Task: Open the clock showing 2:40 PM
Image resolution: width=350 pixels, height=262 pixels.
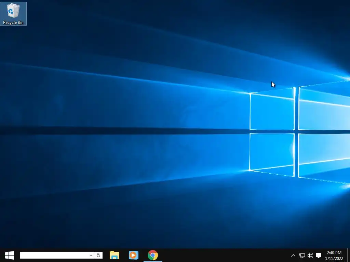Action: [334, 255]
